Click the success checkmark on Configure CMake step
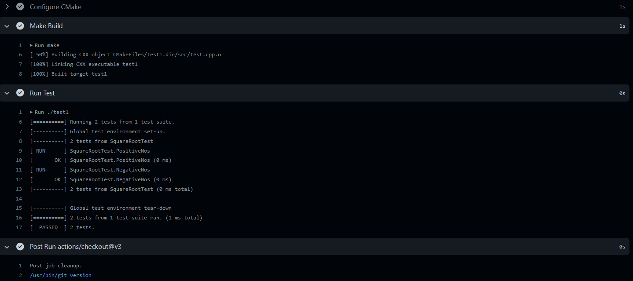 coord(20,7)
